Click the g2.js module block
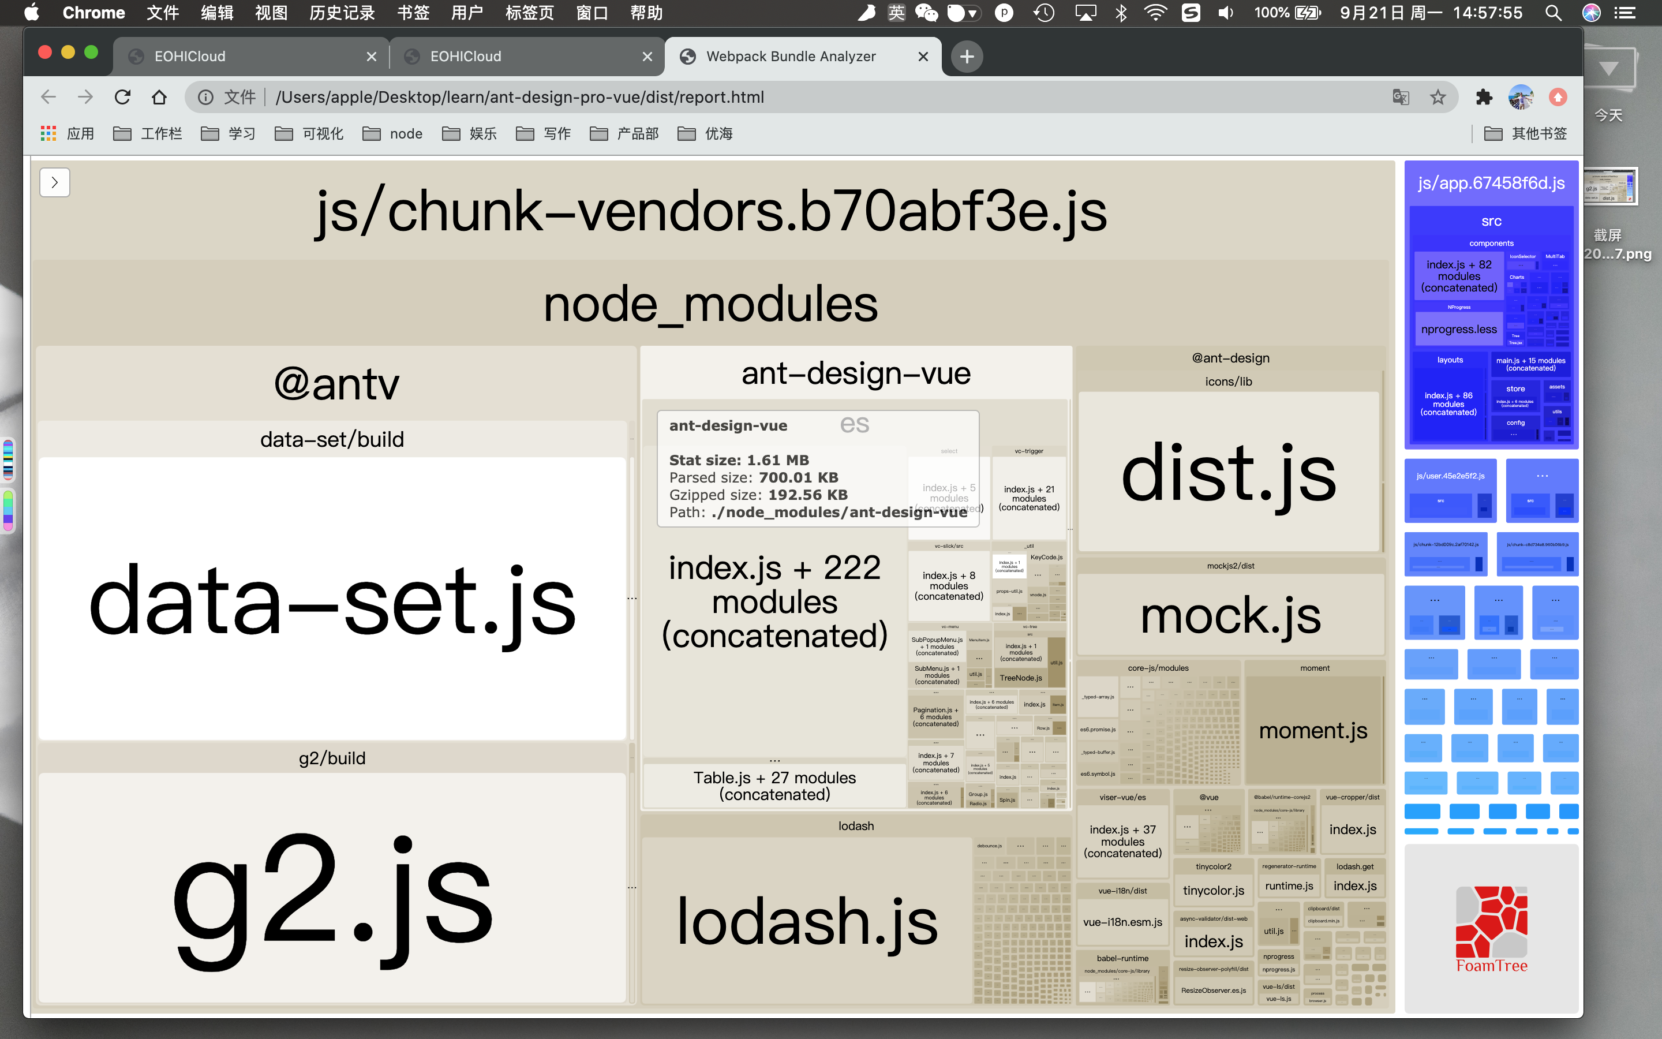The image size is (1662, 1039). click(x=332, y=887)
